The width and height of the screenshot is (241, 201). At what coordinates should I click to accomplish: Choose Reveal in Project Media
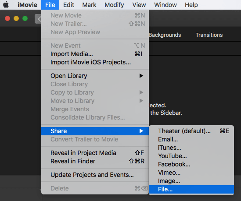pos(95,153)
